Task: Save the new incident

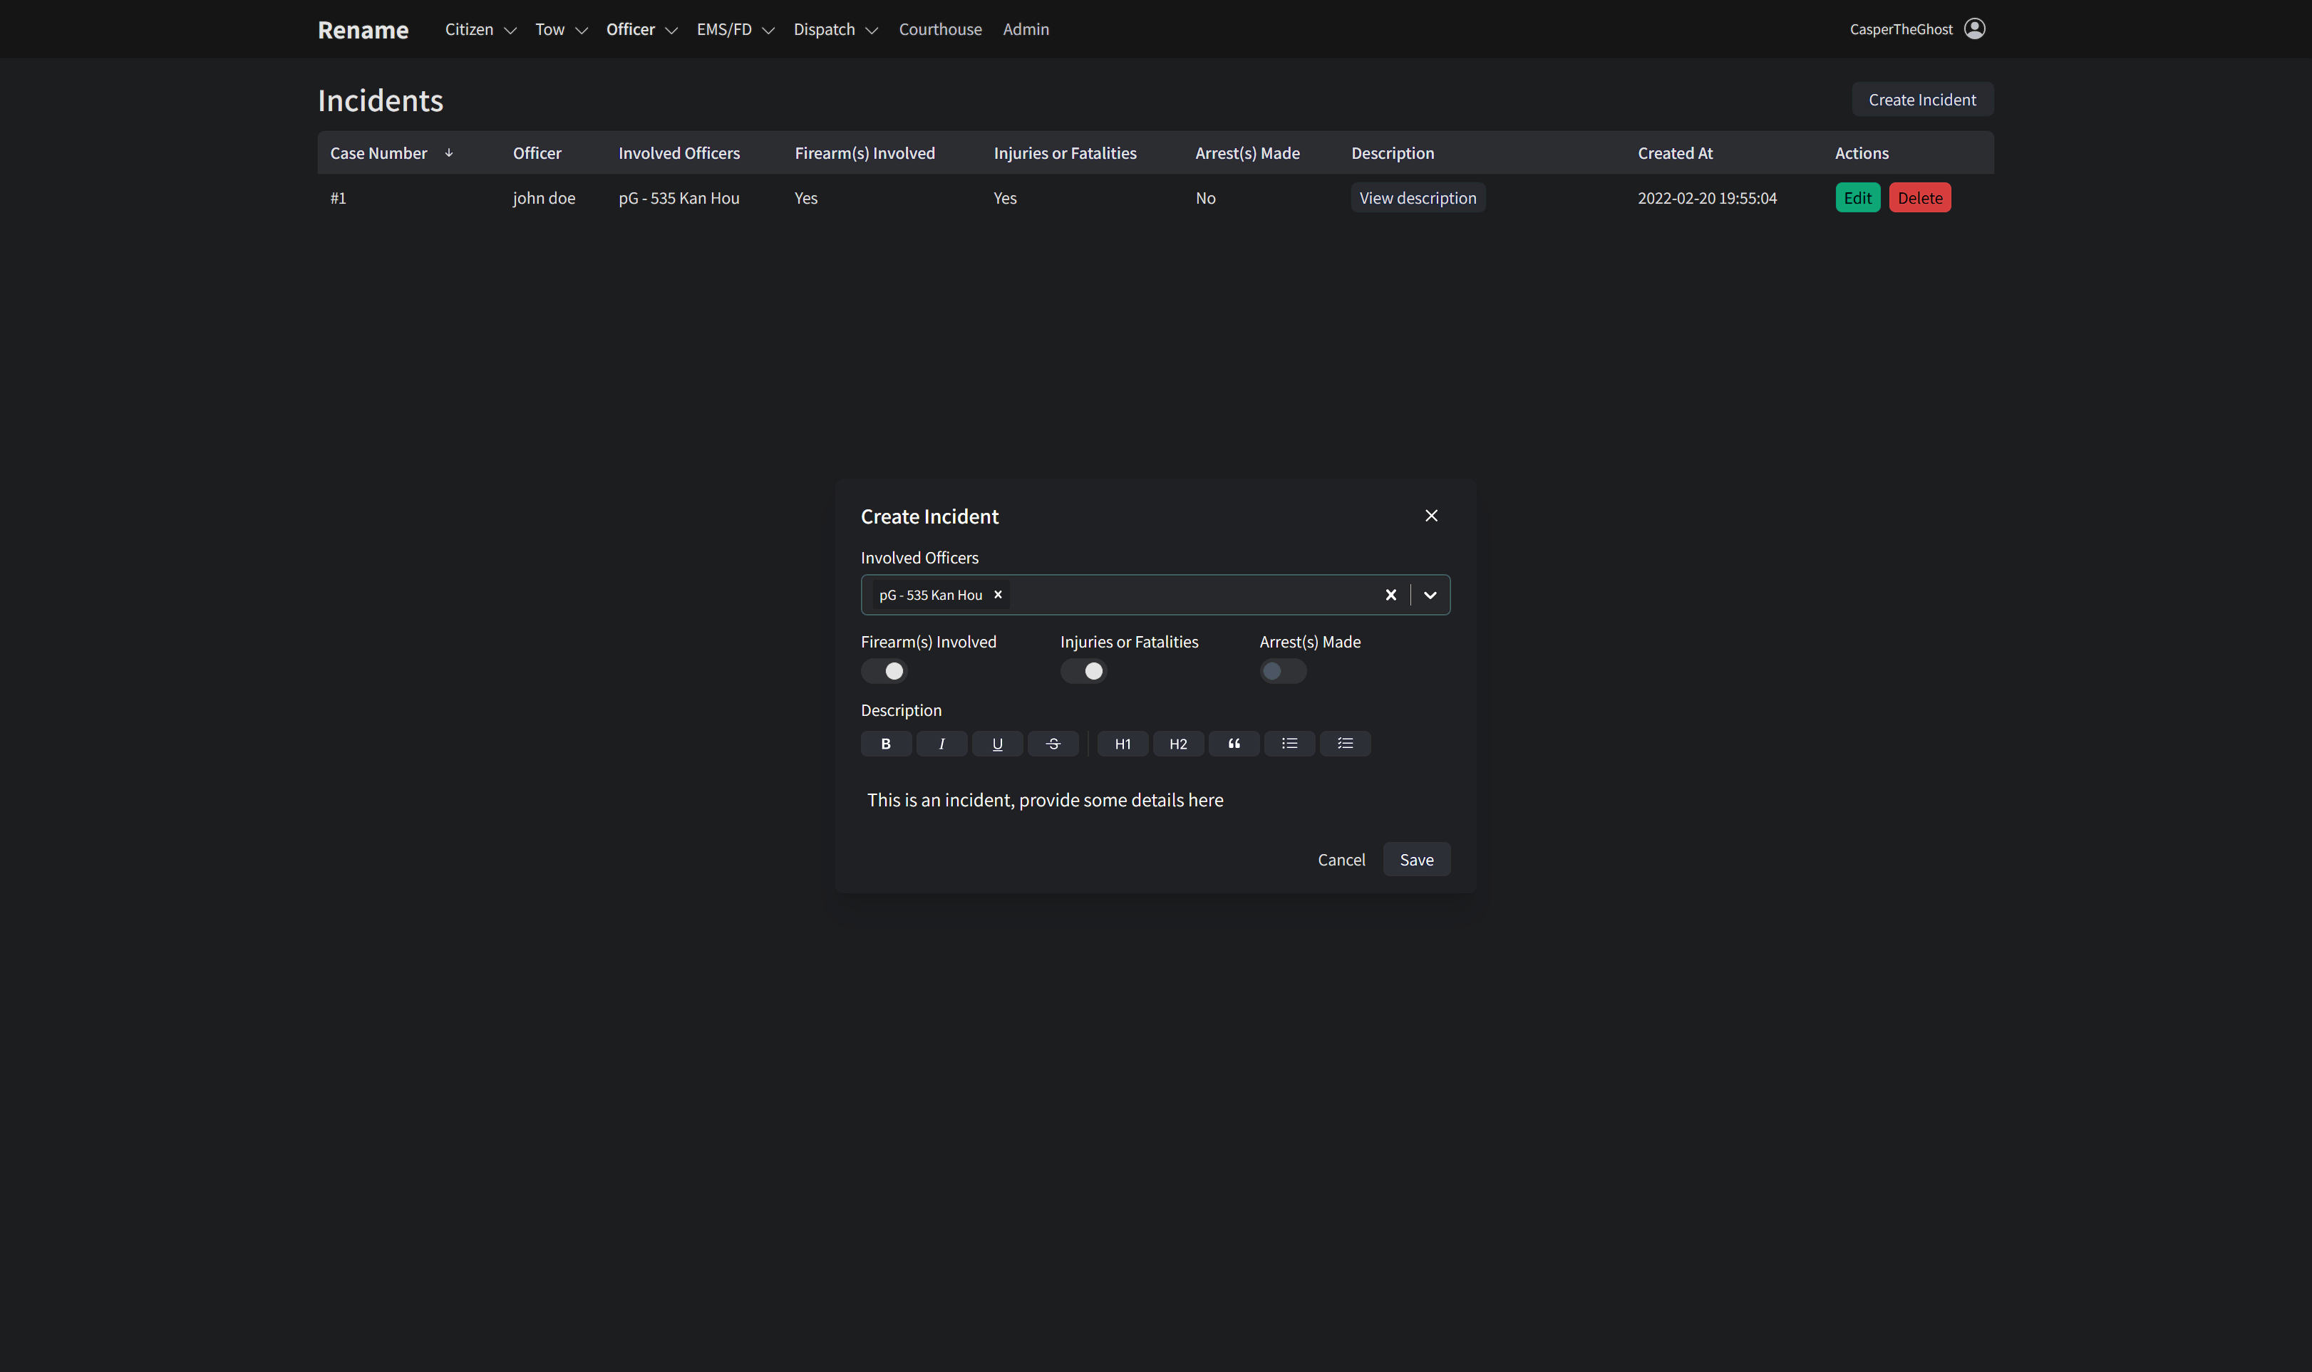Action: pos(1416,859)
